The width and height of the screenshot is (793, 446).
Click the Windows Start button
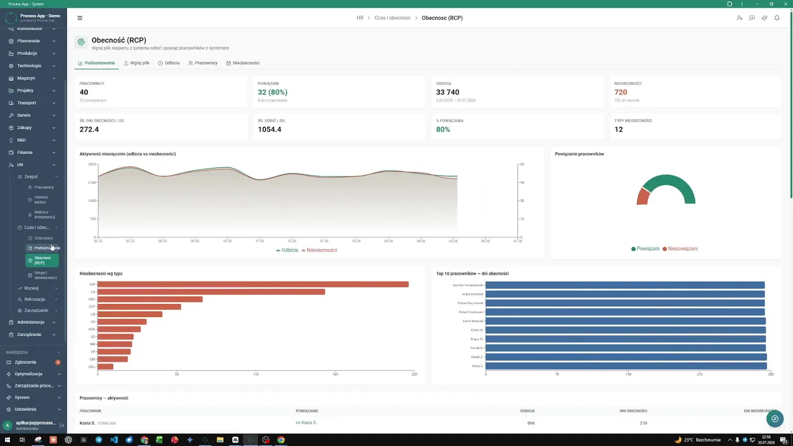click(7, 440)
